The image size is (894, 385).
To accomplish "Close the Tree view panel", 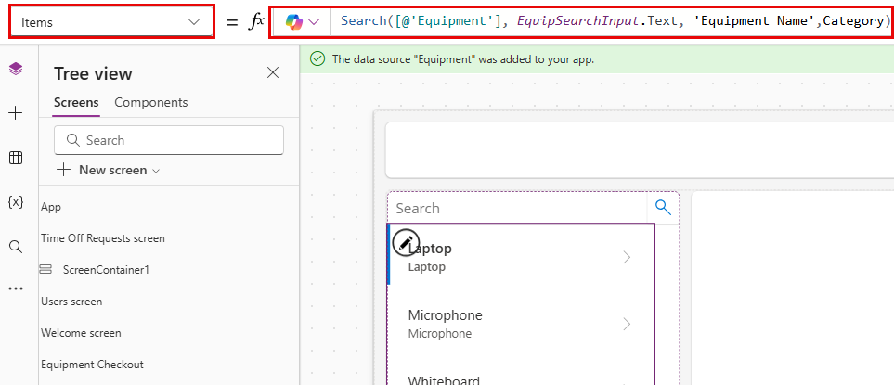I will pos(273,72).
